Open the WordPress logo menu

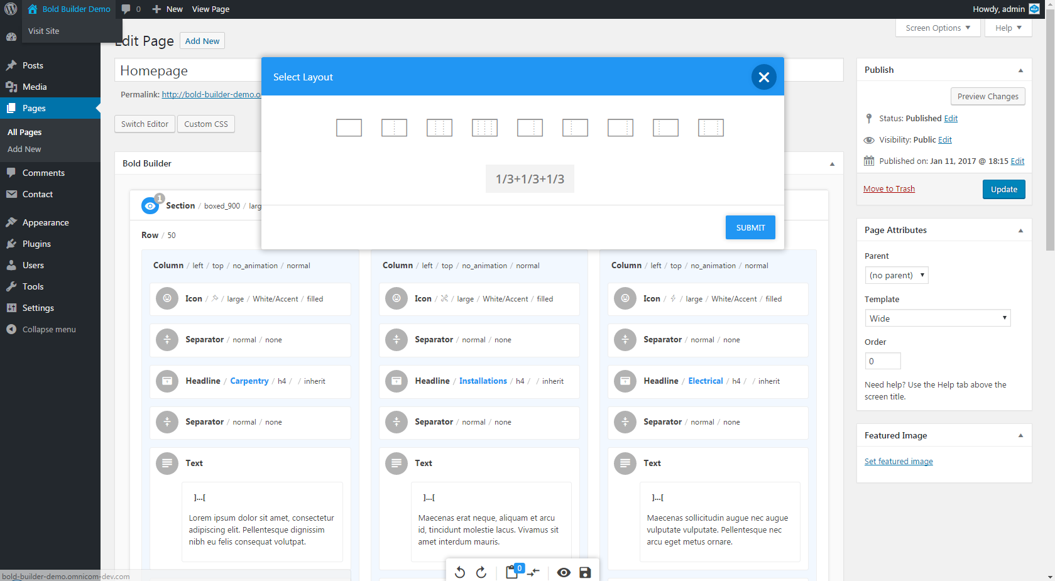click(11, 9)
